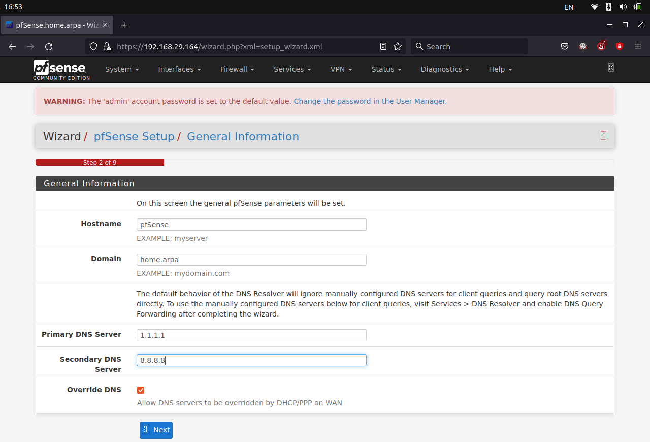Reload the page with the refresh icon

pos(49,46)
